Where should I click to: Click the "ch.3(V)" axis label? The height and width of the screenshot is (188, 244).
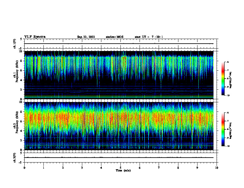(x=14, y=158)
